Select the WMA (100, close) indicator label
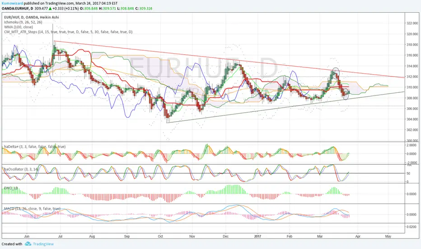Screen dimensions: 421x249 coord(19,27)
